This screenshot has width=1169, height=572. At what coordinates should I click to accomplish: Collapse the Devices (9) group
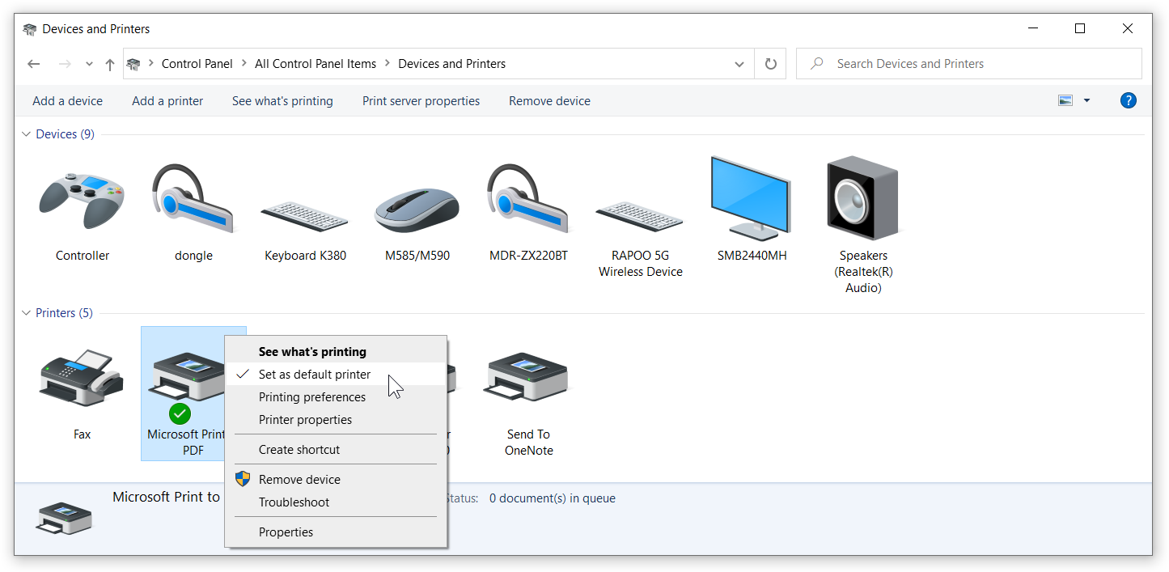click(27, 134)
